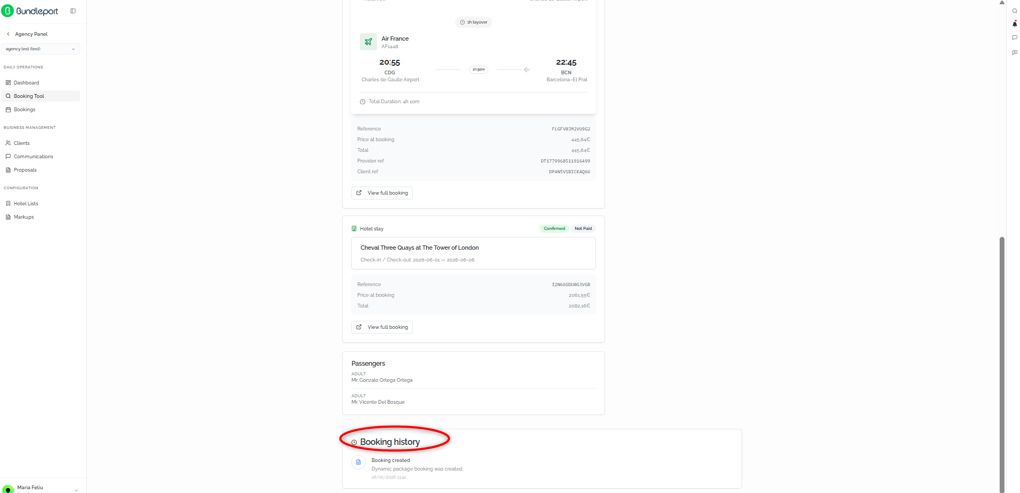Click the Communications speech bubble icon

(x=8, y=156)
